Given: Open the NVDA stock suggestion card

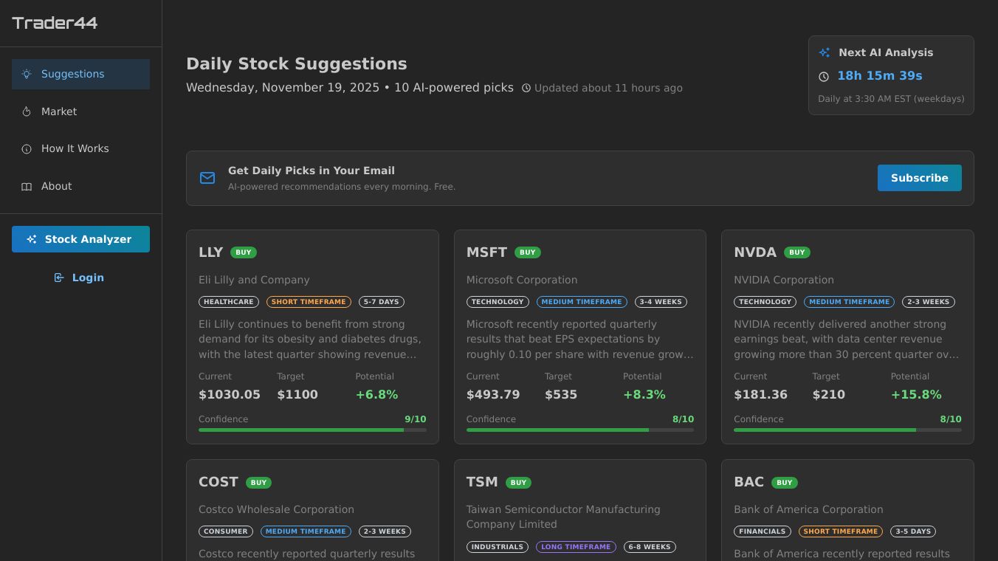Looking at the screenshot, I should pyautogui.click(x=847, y=337).
